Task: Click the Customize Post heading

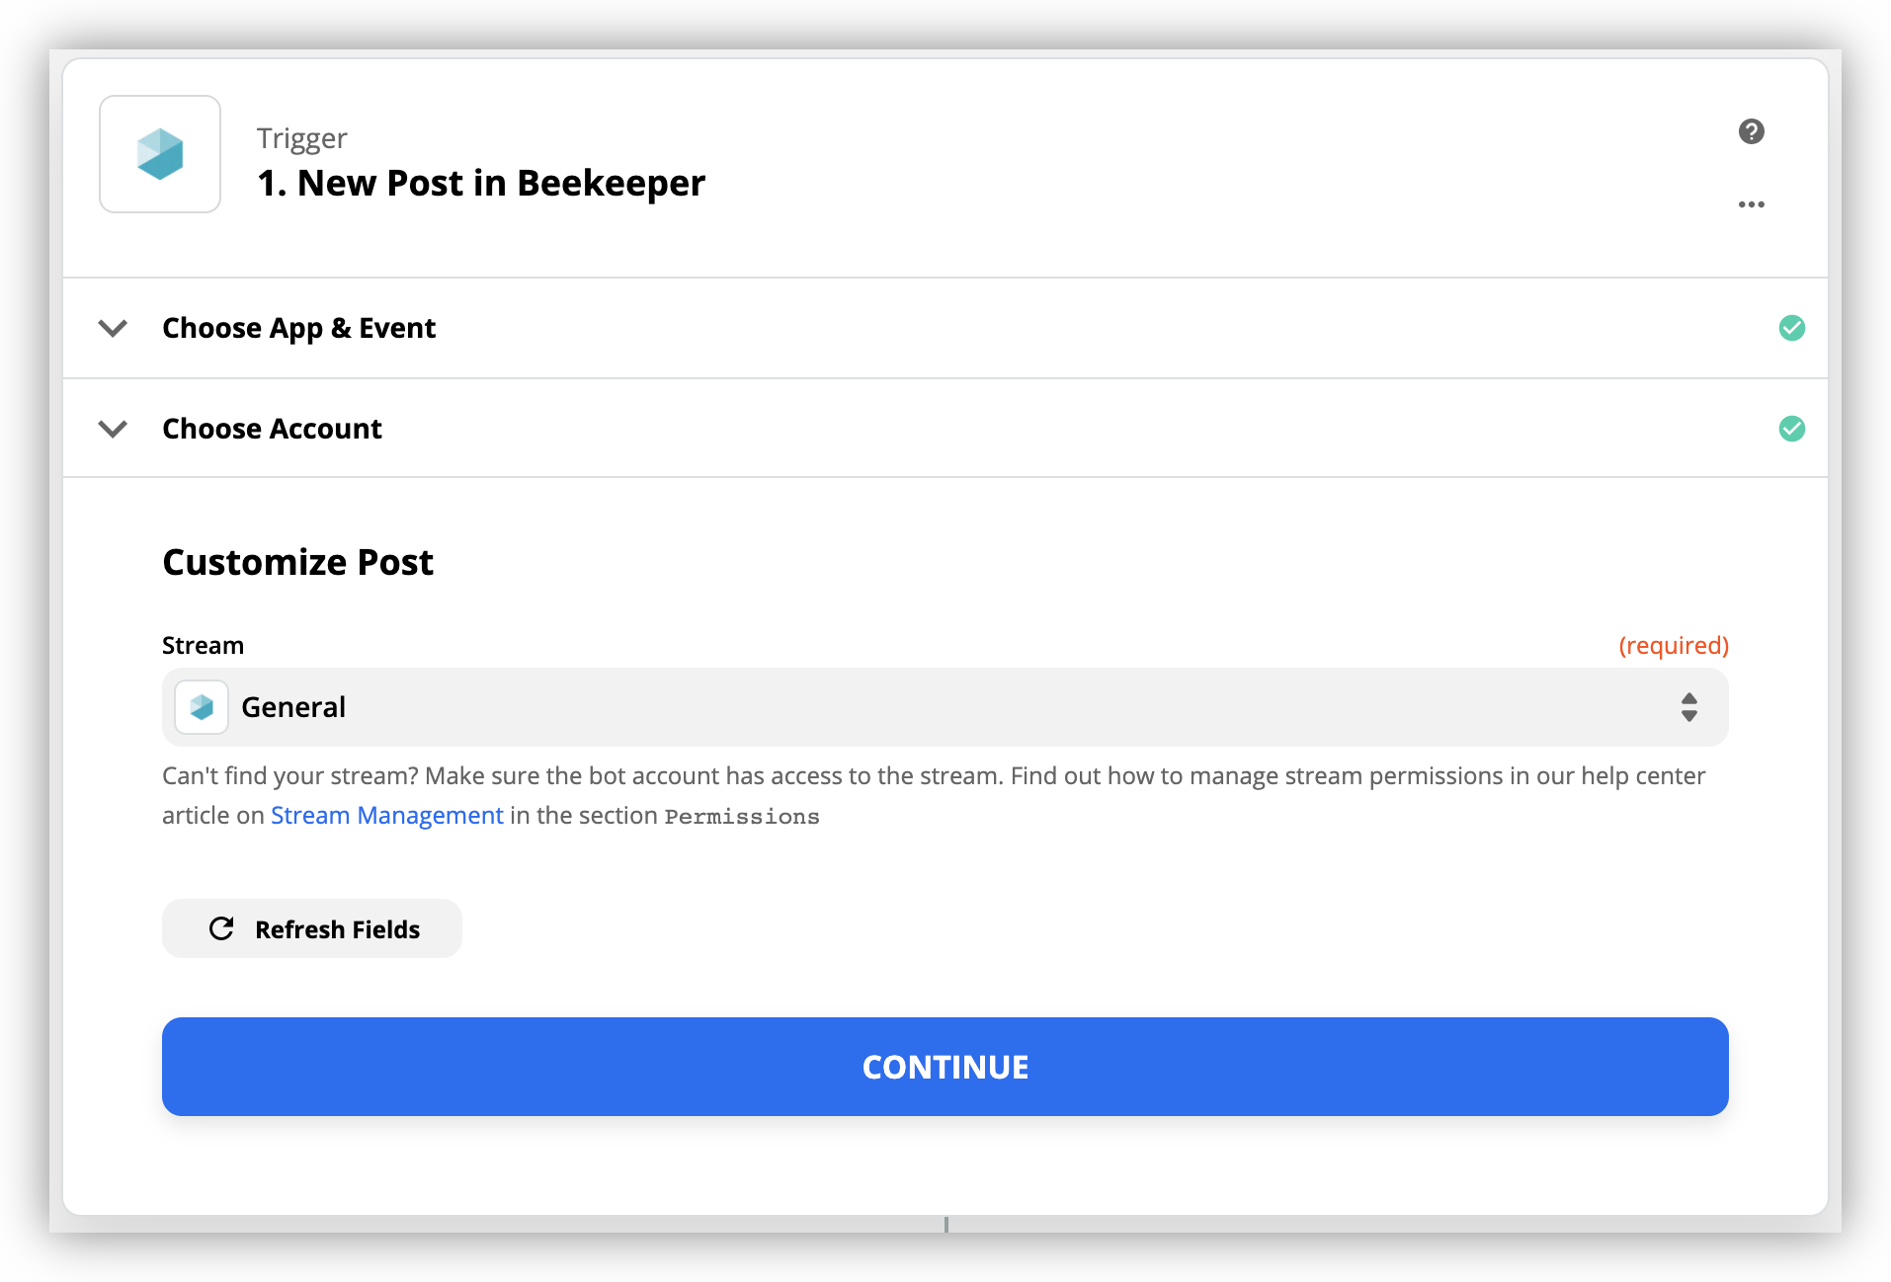Action: (x=297, y=562)
